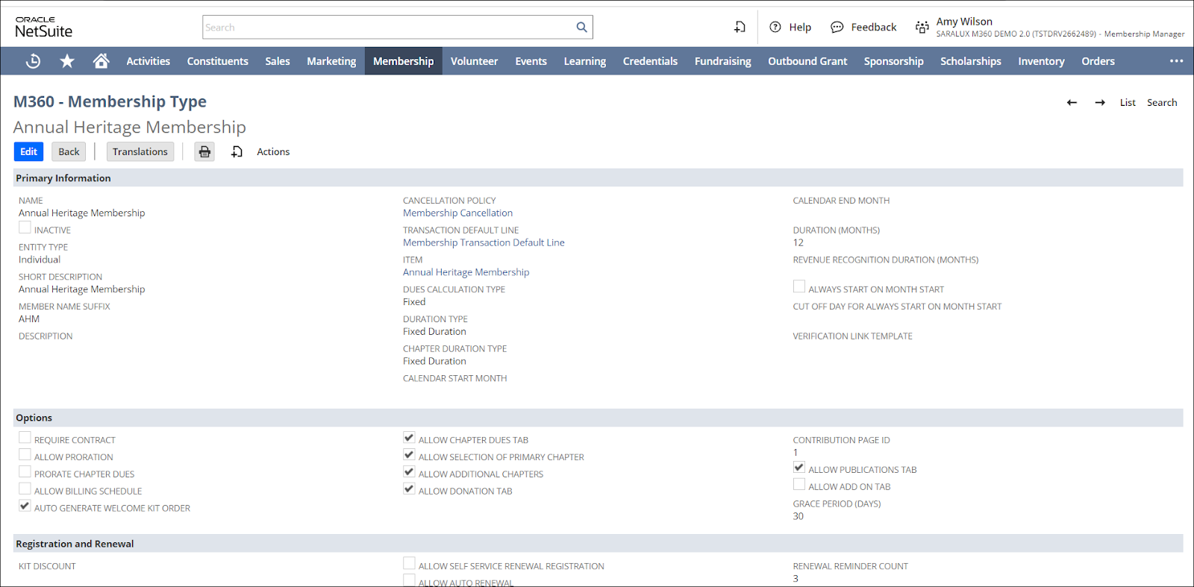Viewport: 1194px width, 587px height.
Task: Click the role switch icon beside Amy Wilson
Action: (922, 28)
